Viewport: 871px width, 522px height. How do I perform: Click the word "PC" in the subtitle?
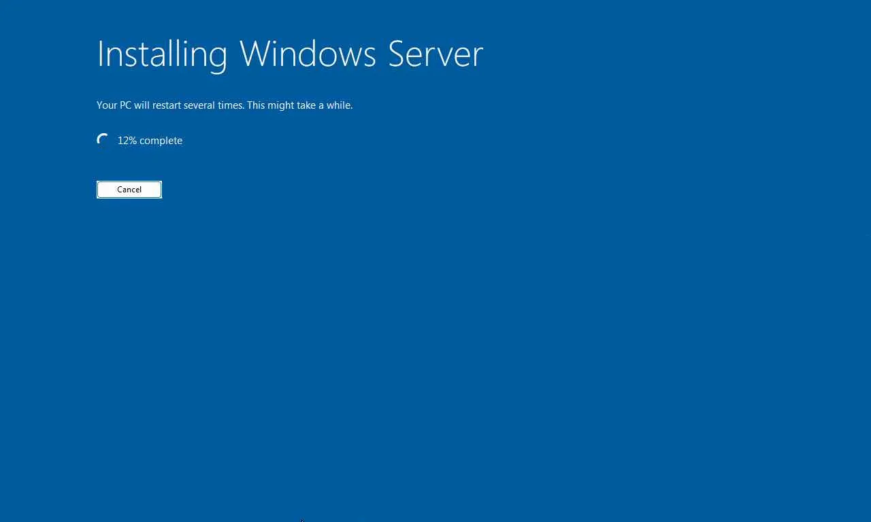coord(125,105)
